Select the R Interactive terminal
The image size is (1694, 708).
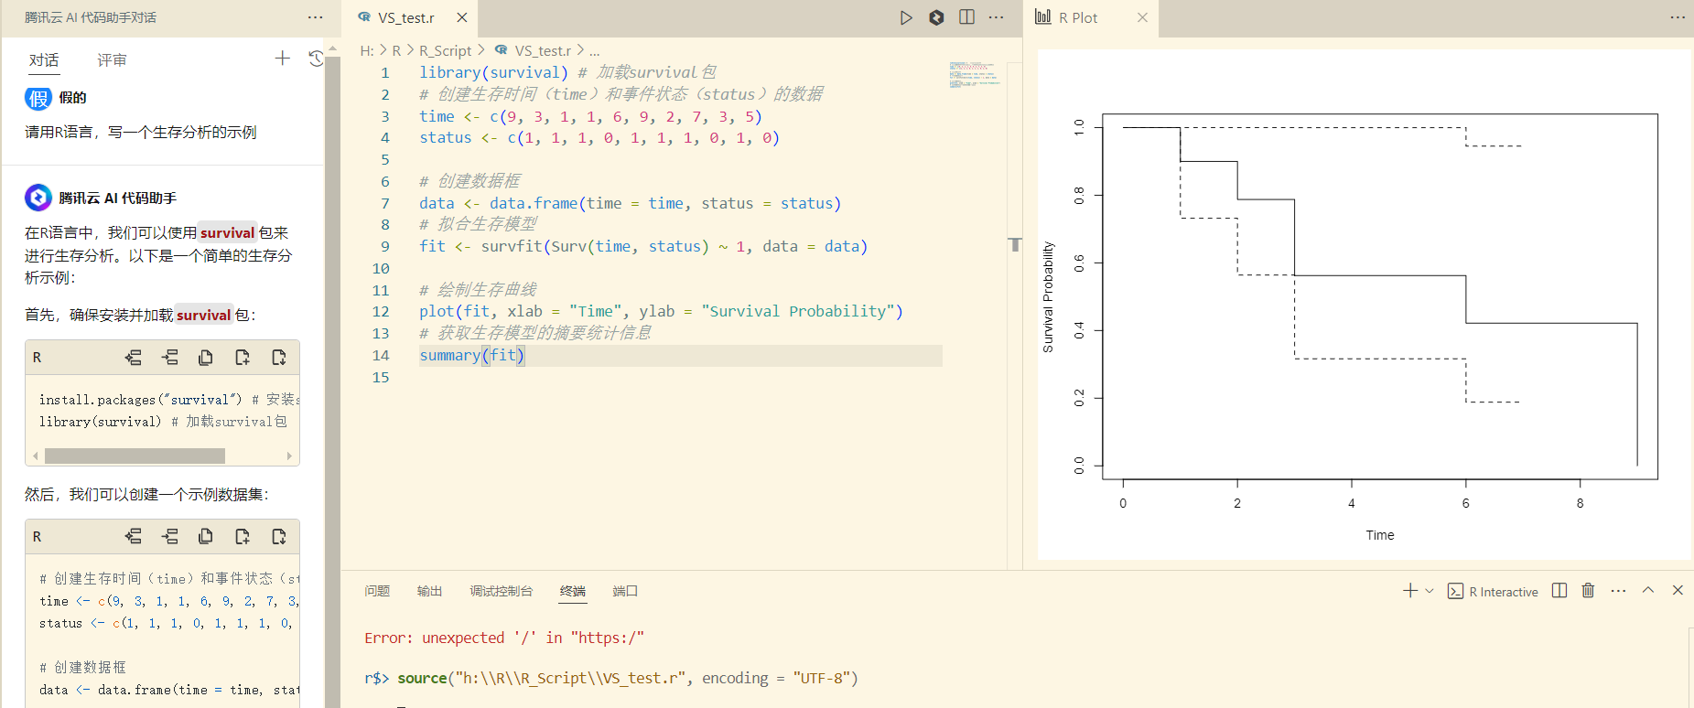(x=1493, y=592)
